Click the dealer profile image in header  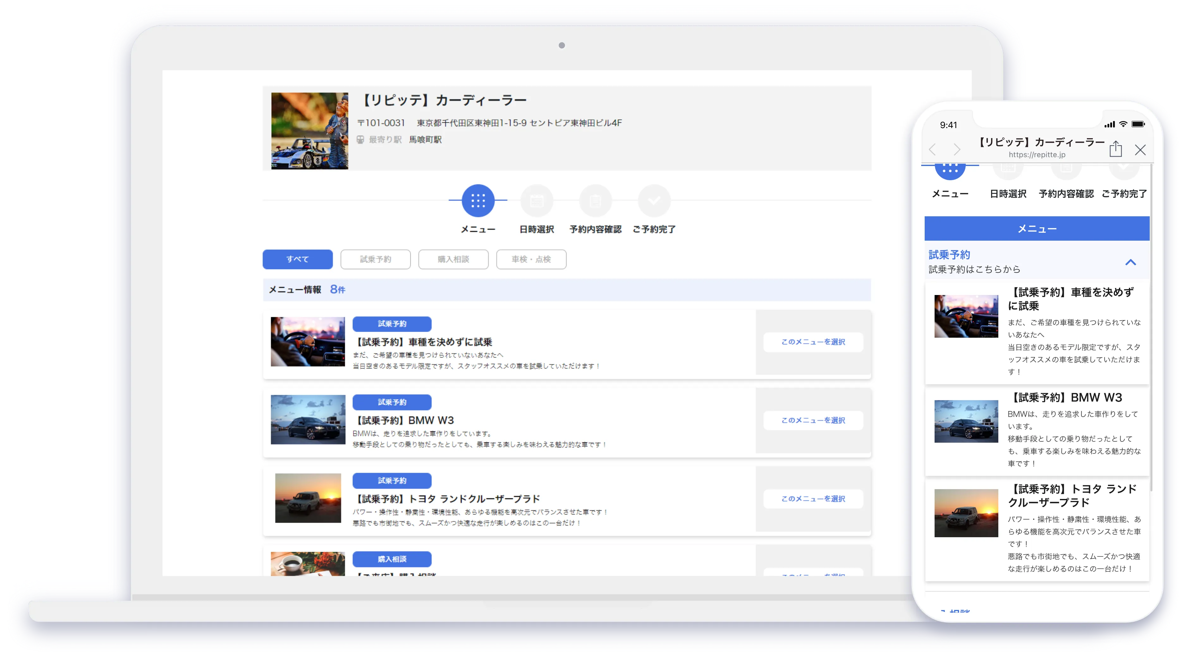tap(309, 131)
